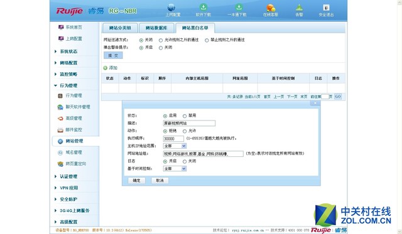Choose 禁用 for dialog 状态

tap(184, 116)
